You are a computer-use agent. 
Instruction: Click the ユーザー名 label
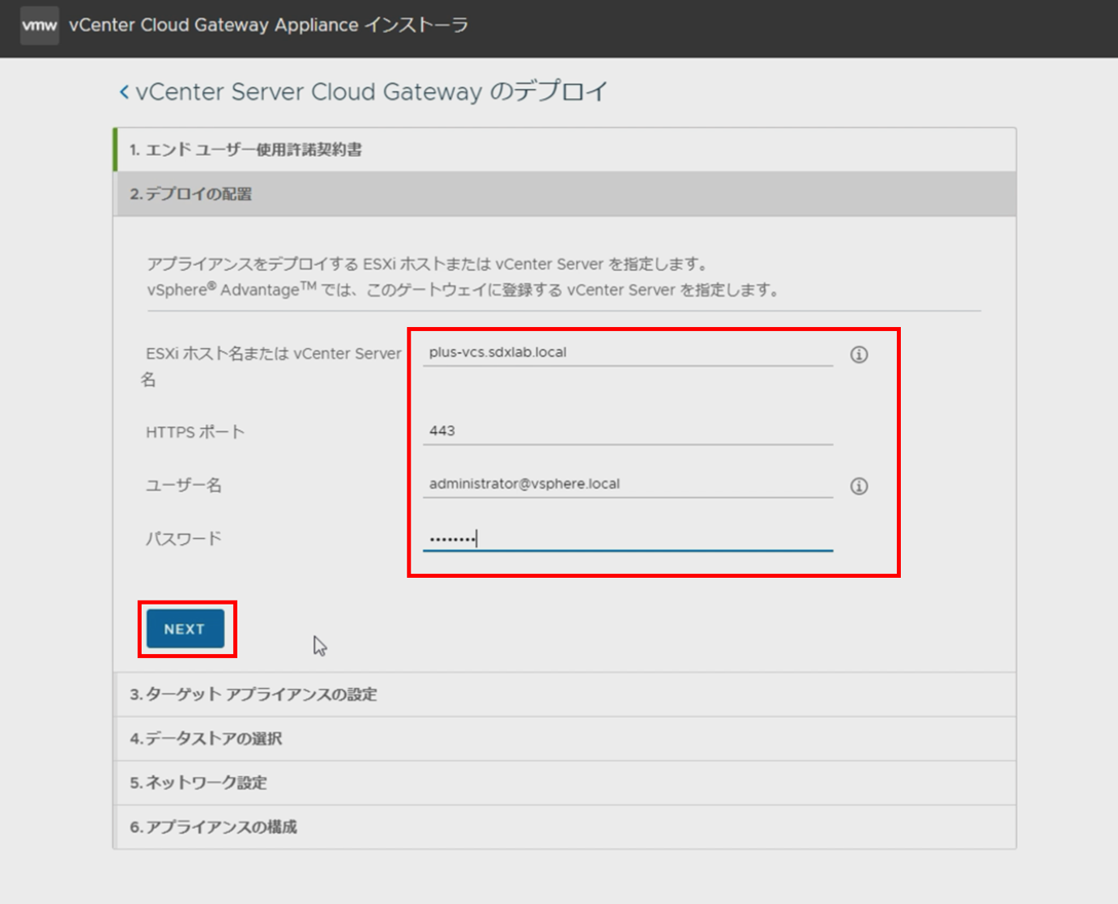coord(184,486)
